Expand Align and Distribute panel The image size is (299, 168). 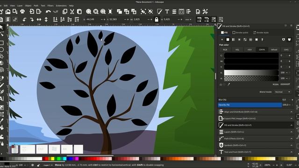pos(256,112)
